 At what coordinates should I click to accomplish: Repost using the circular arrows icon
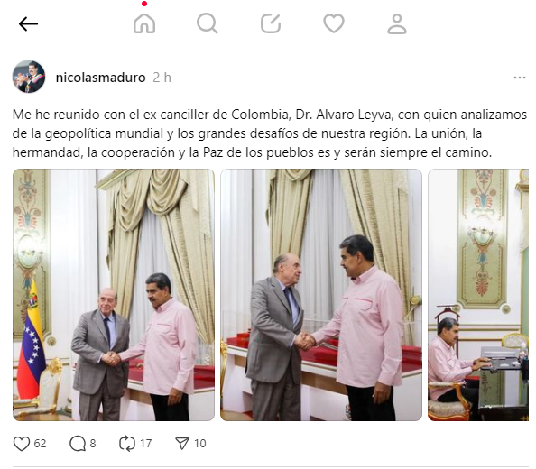(127, 444)
